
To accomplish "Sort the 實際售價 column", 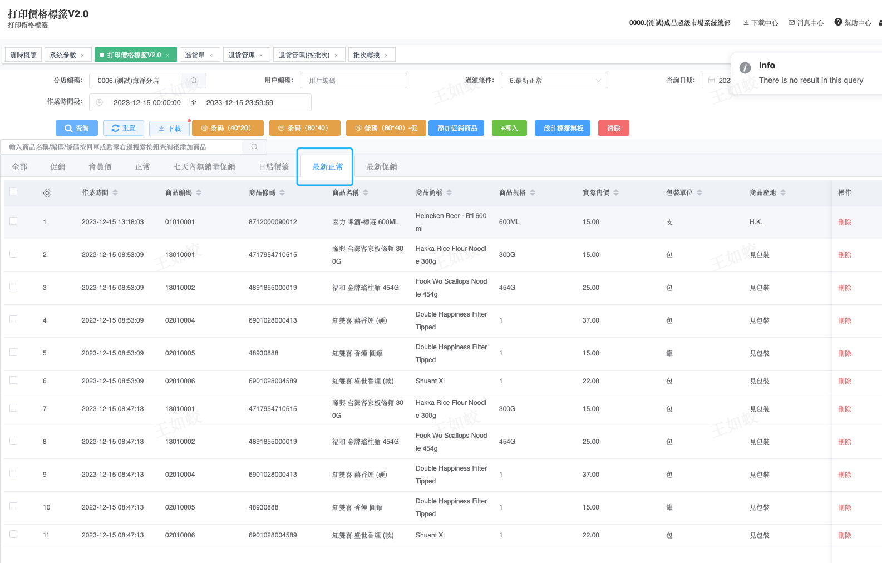I will [x=616, y=192].
